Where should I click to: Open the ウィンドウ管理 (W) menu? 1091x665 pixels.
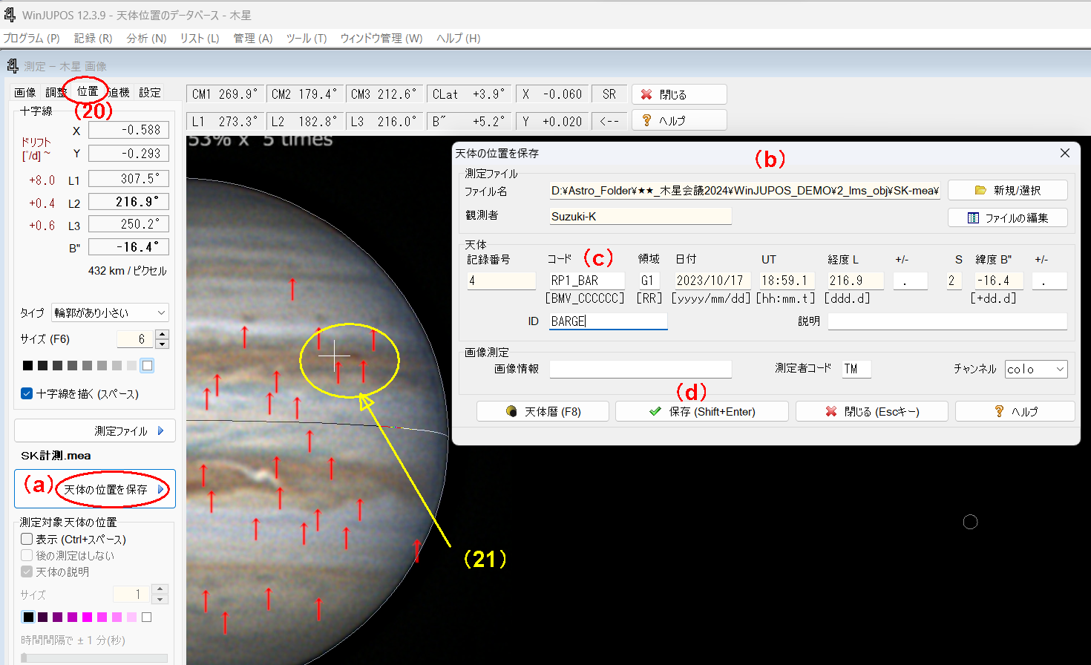tap(381, 38)
